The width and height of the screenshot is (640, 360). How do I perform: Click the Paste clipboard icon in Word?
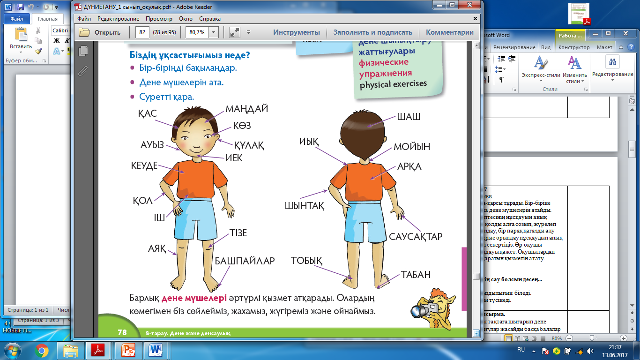[x=21, y=35]
